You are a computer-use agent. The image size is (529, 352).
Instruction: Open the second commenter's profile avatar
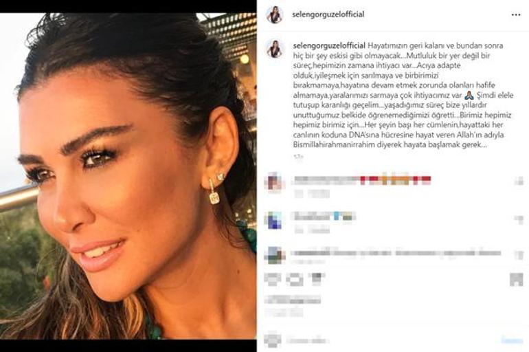(x=275, y=221)
